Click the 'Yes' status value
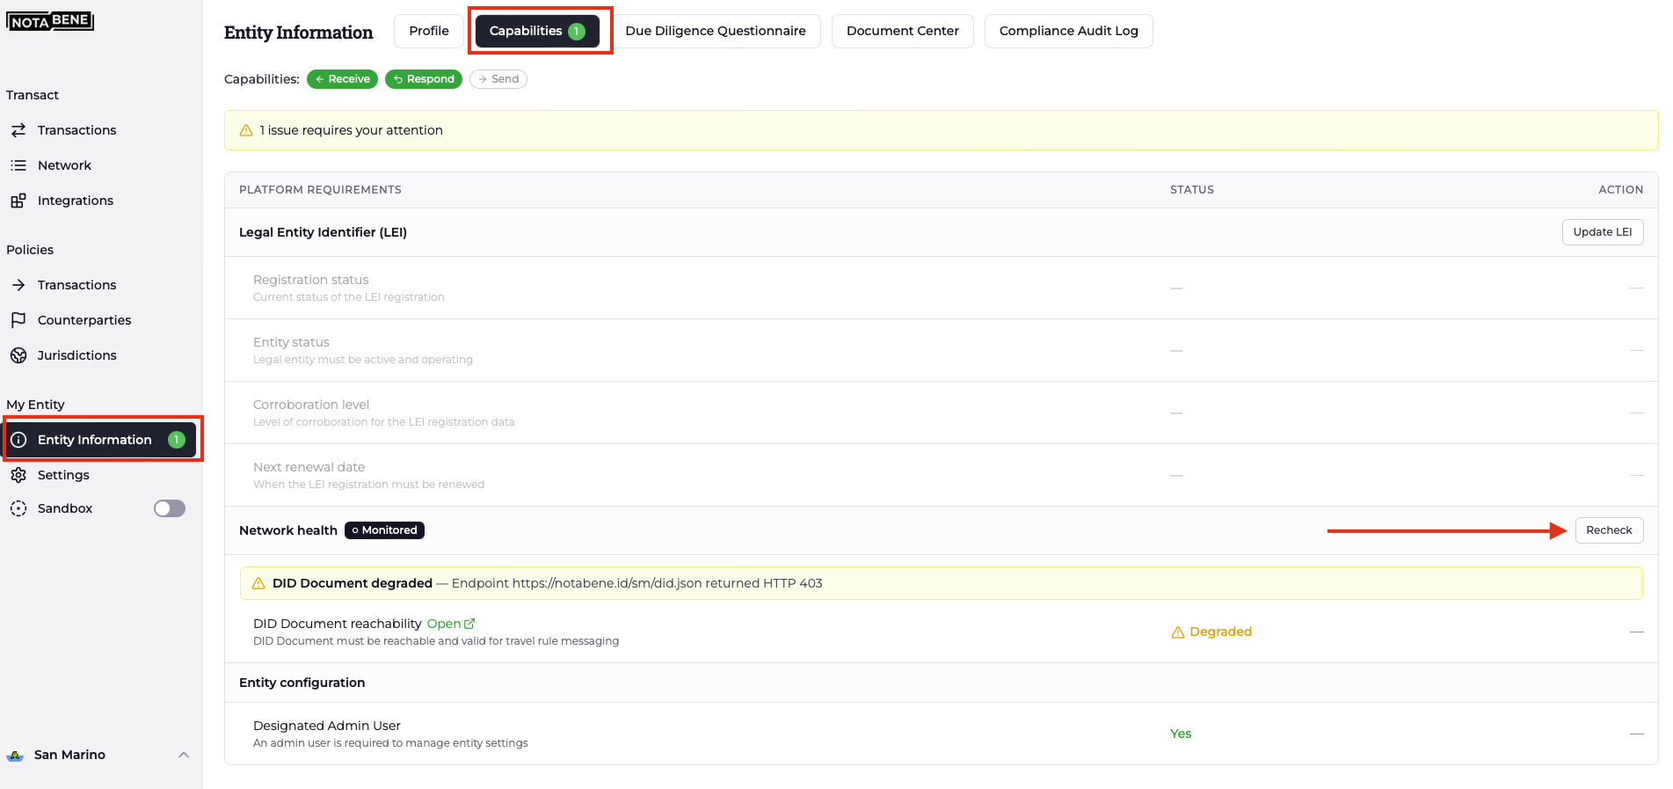The width and height of the screenshot is (1673, 789). coord(1181,734)
